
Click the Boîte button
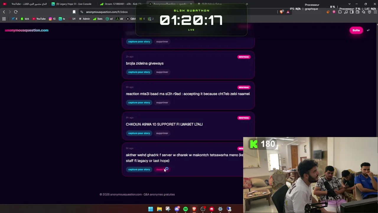coord(356,30)
